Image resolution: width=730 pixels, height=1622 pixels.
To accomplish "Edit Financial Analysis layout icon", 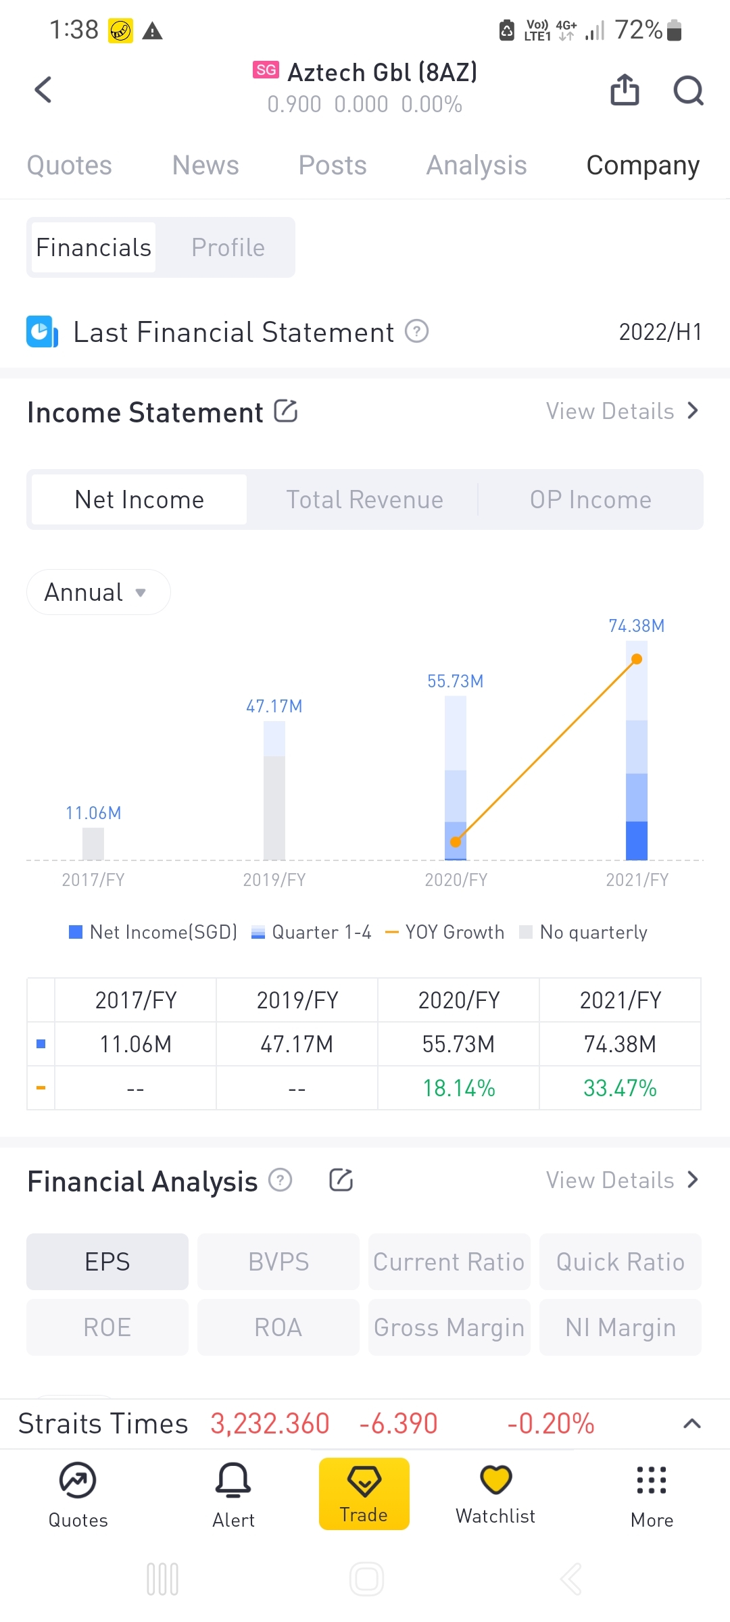I will pos(341,1180).
